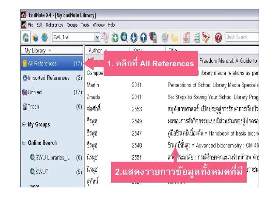This screenshot has width=279, height=197.
Task: Click the EndNote application icon in title bar
Action: [23, 15]
